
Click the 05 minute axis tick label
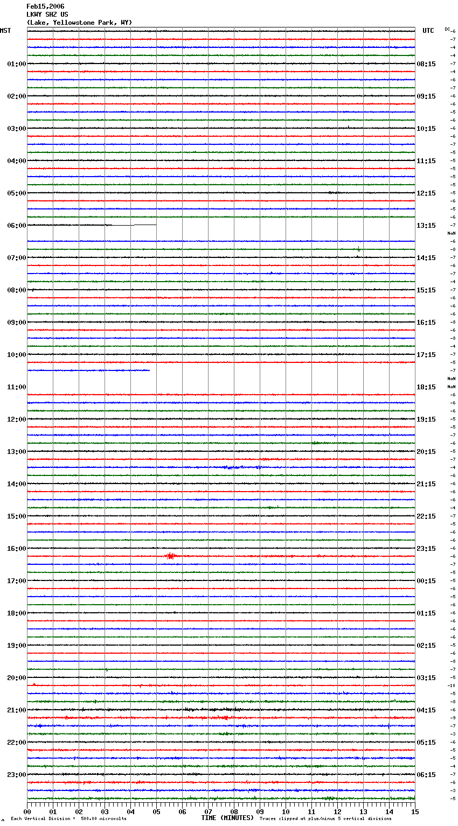156,811
